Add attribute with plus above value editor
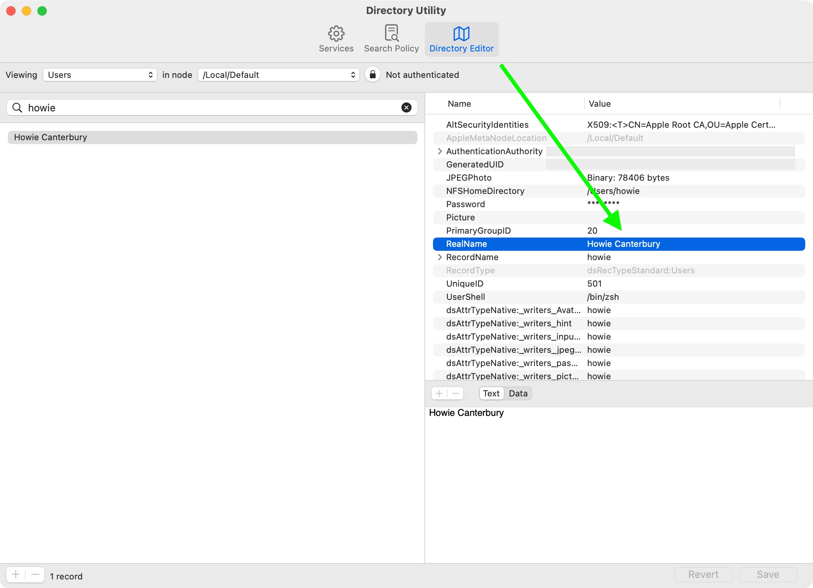 (439, 393)
